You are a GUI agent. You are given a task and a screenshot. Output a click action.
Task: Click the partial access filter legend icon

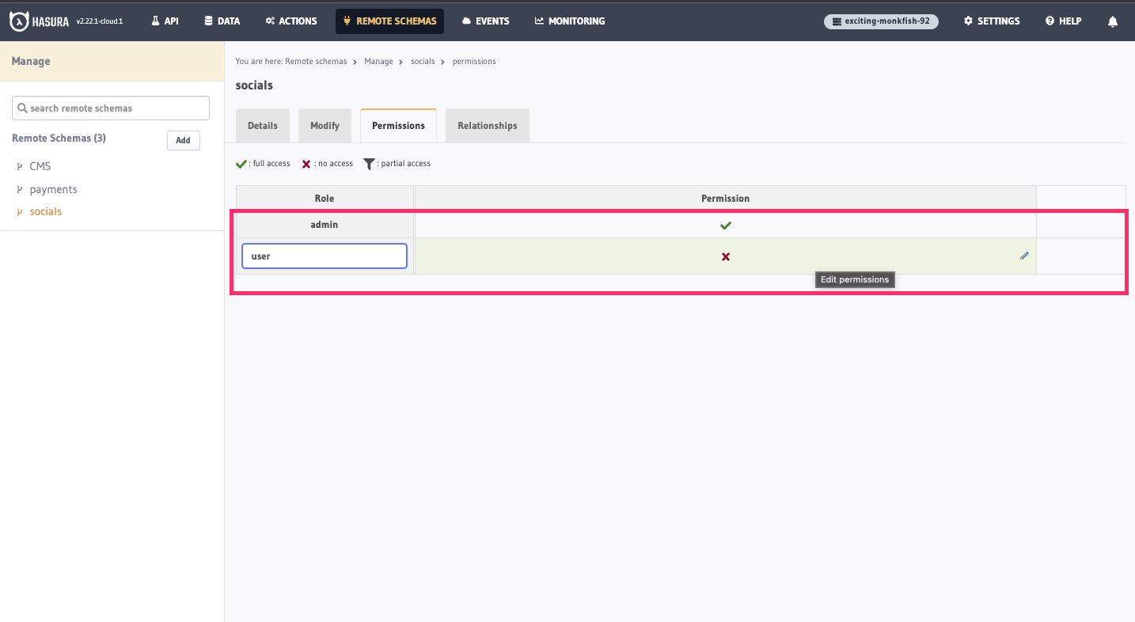pyautogui.click(x=368, y=163)
